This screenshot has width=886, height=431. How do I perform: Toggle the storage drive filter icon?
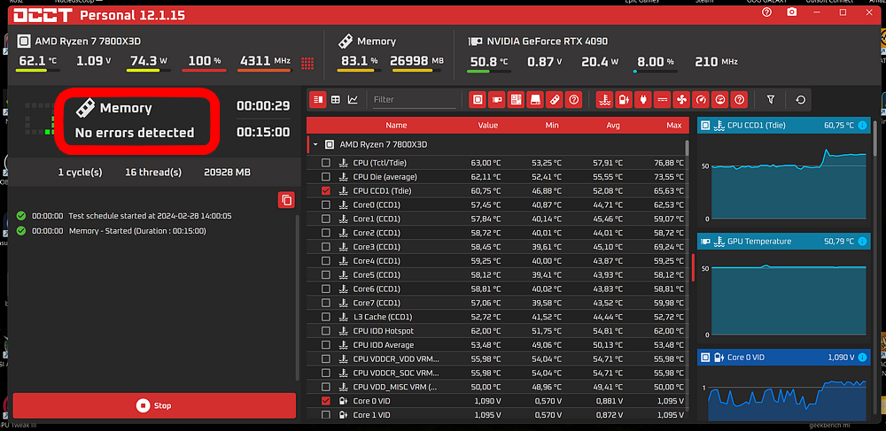click(535, 100)
